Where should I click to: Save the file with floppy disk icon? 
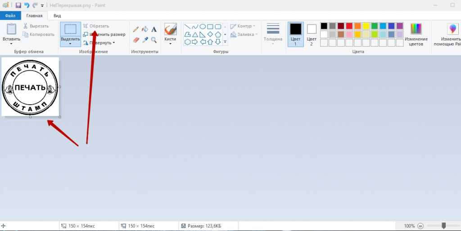point(18,5)
